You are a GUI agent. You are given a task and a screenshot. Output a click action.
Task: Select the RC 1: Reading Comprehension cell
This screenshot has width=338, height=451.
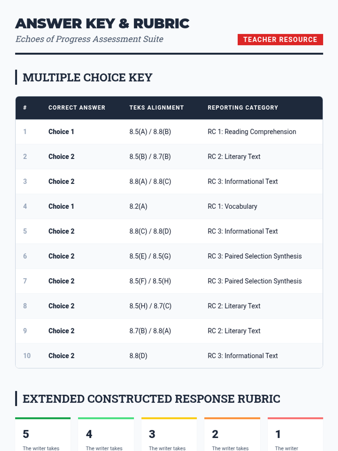[x=252, y=132]
